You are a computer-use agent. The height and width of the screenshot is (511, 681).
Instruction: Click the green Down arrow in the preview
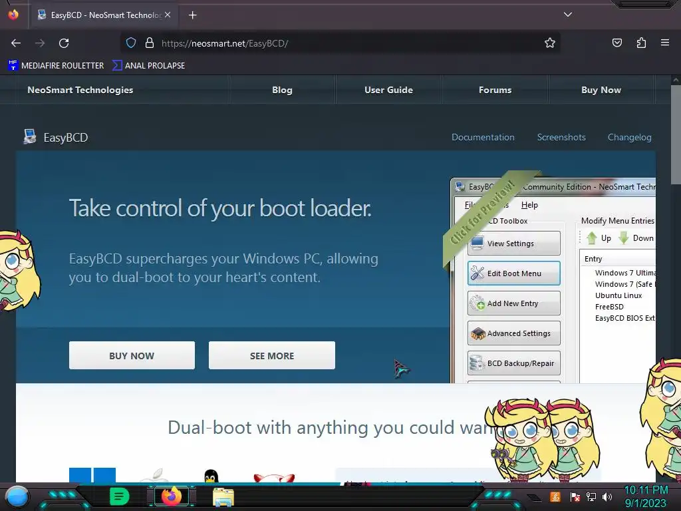coord(624,238)
